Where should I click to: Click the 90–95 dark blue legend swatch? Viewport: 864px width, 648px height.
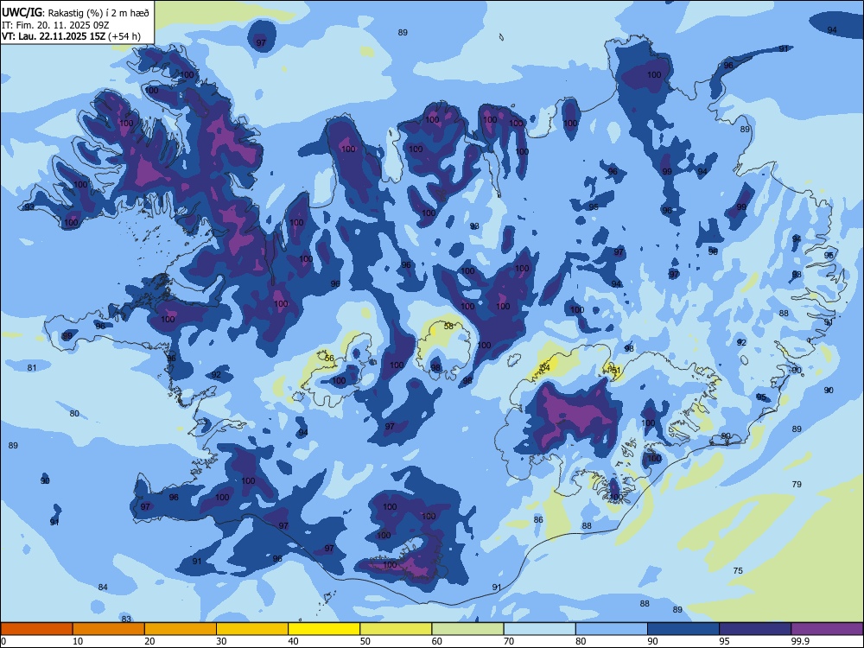[683, 629]
